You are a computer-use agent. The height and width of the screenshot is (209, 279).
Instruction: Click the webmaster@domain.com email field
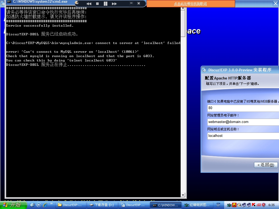point(243,122)
